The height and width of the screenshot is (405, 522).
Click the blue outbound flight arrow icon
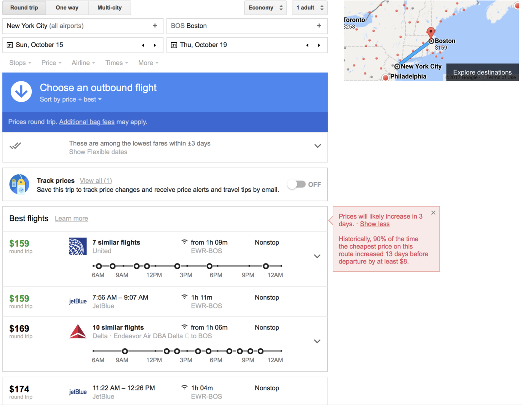tap(21, 92)
